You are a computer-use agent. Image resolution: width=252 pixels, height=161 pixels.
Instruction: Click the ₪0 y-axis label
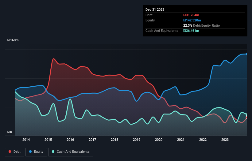(x=10, y=132)
